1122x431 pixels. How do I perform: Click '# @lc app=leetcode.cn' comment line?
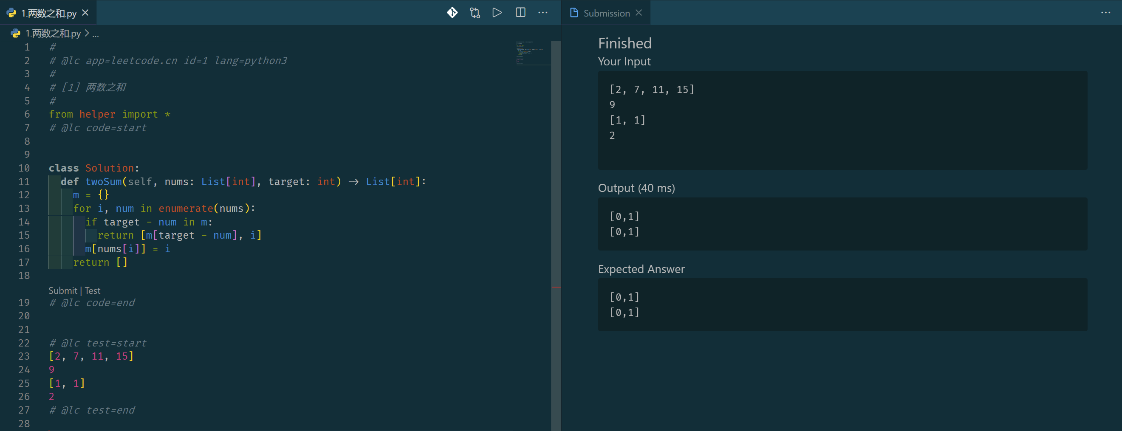(168, 61)
